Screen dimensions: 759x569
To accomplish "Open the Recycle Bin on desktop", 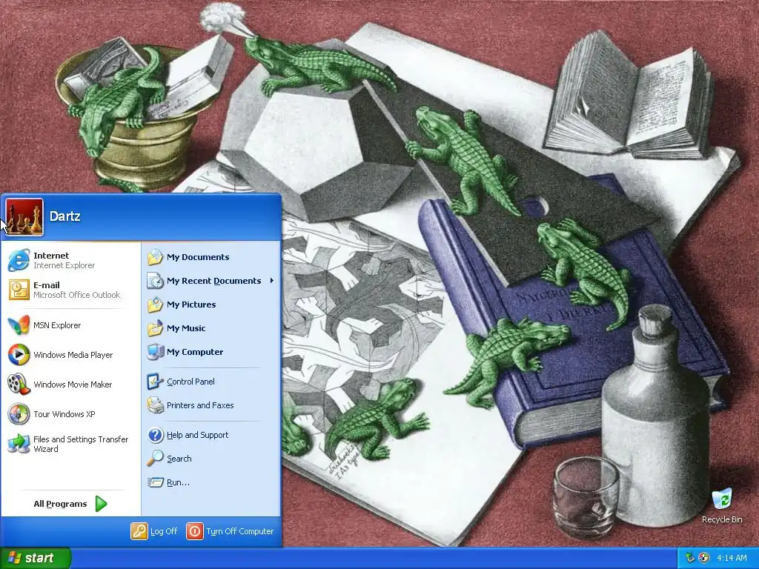I will point(722,499).
